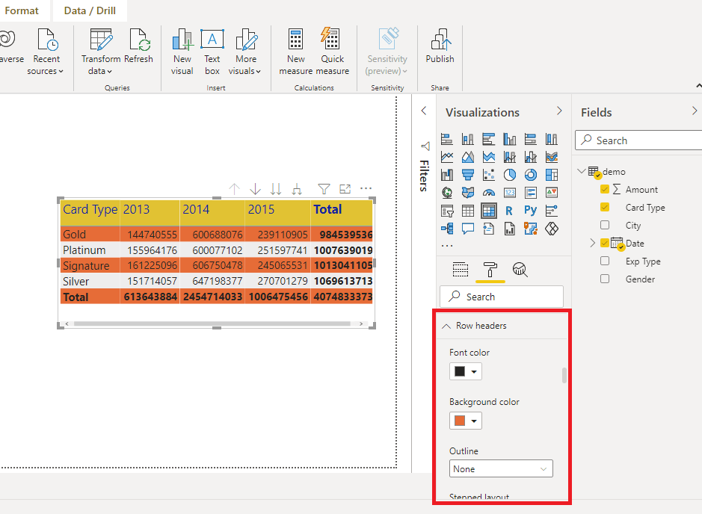Select the Donut chart visualization icon
Screen dimensions: 702x514
click(x=530, y=175)
